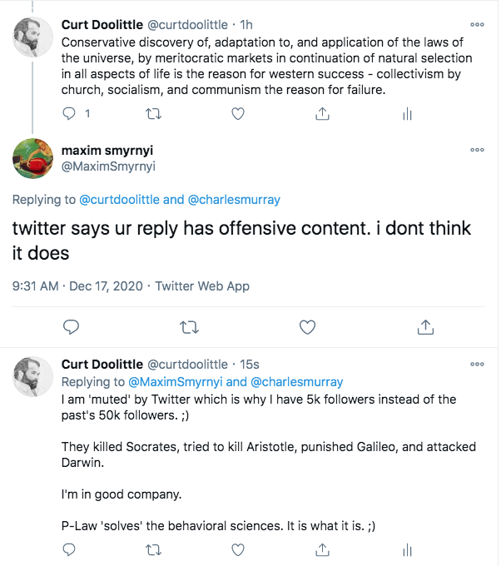Share maxim smyrnyi's tweet
Screen dimensions: 501x566
coord(425,325)
